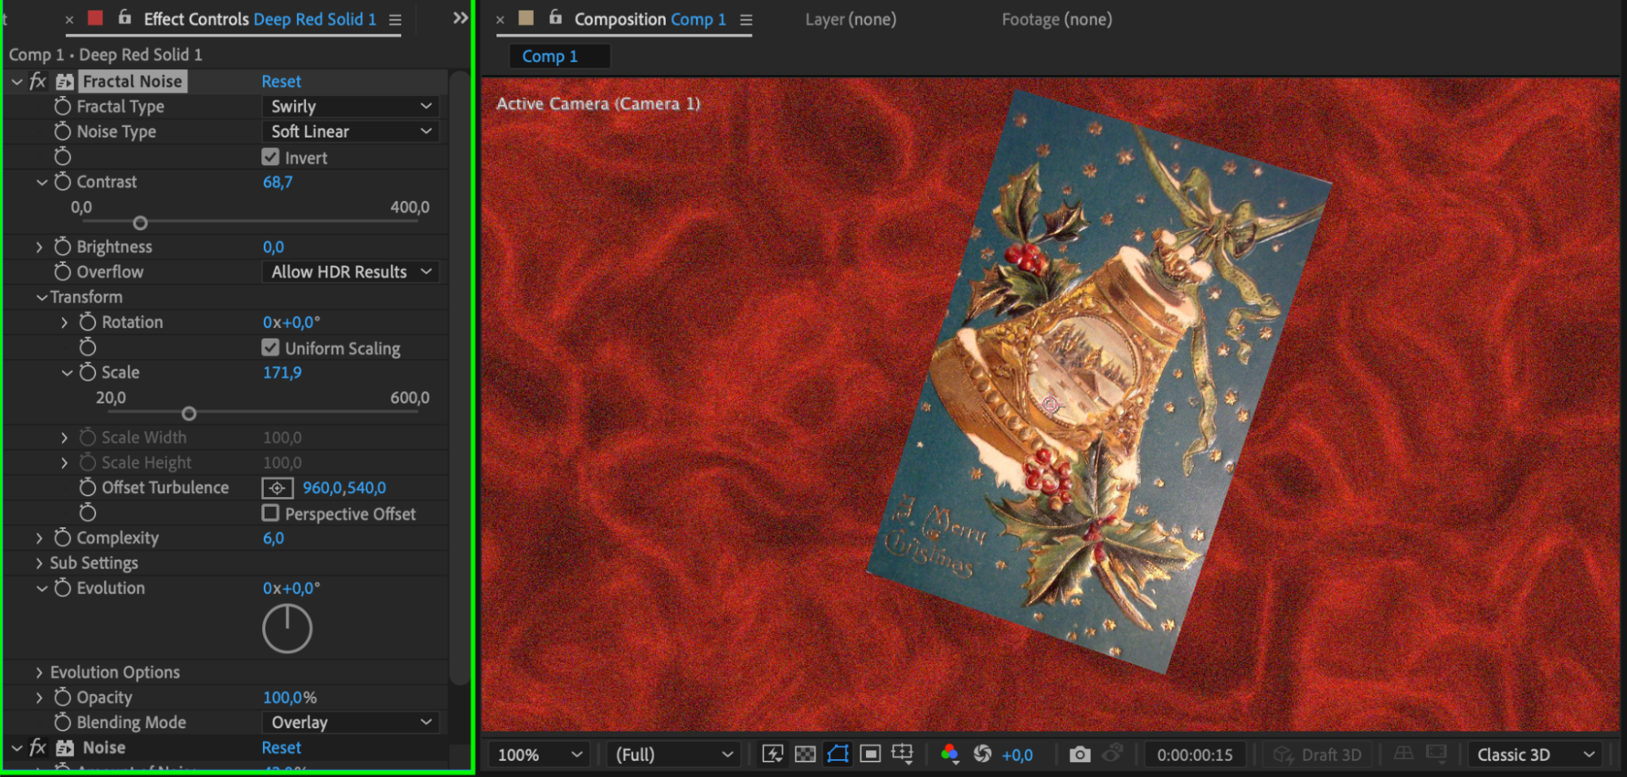Open the 100% magnification dropdown
This screenshot has height=777, width=1627.
[x=540, y=754]
